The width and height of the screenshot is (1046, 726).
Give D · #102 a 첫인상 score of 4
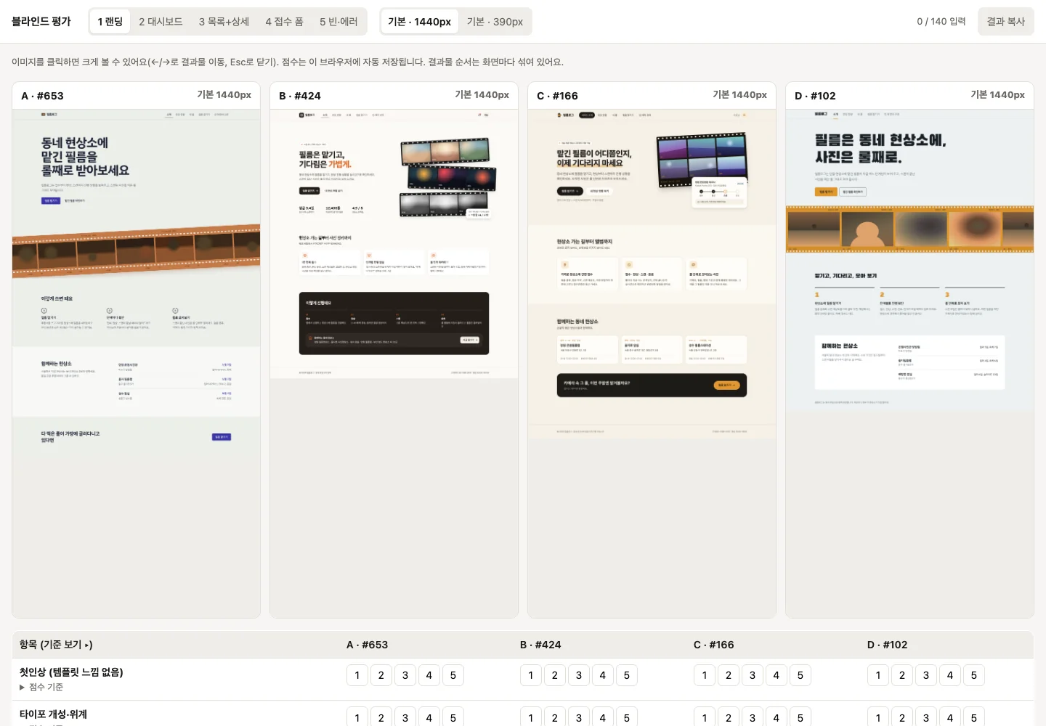pyautogui.click(x=950, y=675)
